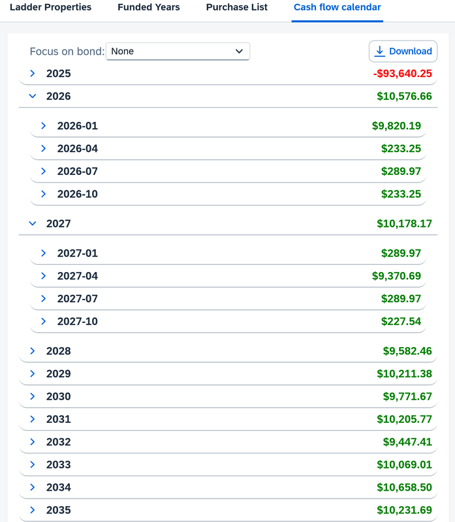Click the $10,211.38 total for 2029
455x522 pixels.
click(x=404, y=373)
